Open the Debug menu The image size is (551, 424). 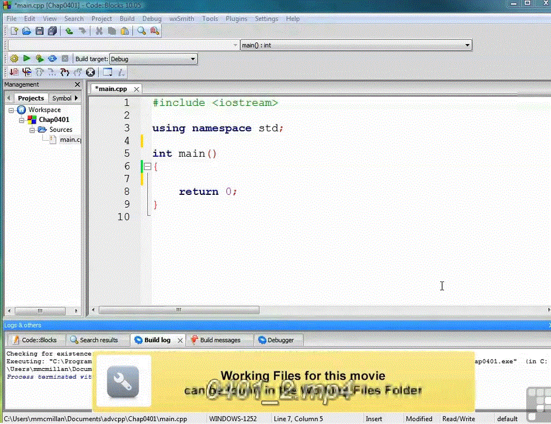click(152, 19)
